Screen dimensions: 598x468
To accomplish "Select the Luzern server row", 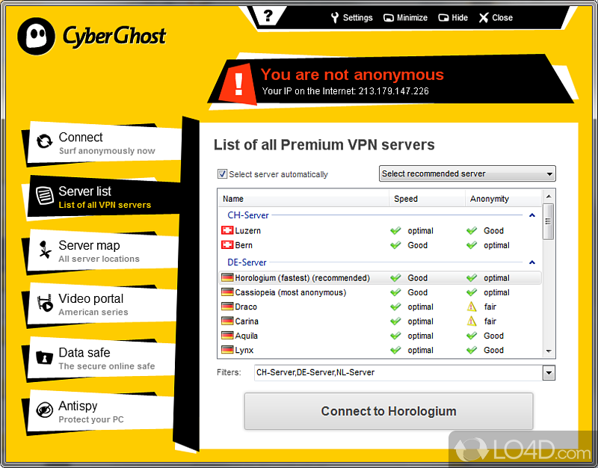I will [248, 231].
